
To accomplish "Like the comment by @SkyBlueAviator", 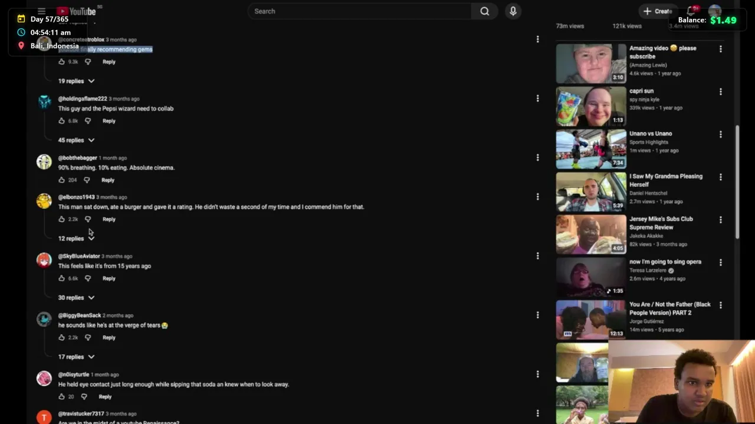I will tap(61, 279).
